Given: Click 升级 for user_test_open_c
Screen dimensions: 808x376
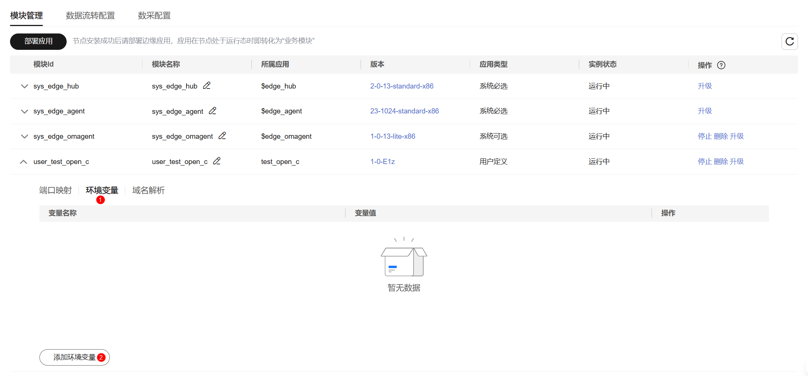Looking at the screenshot, I should pos(737,161).
